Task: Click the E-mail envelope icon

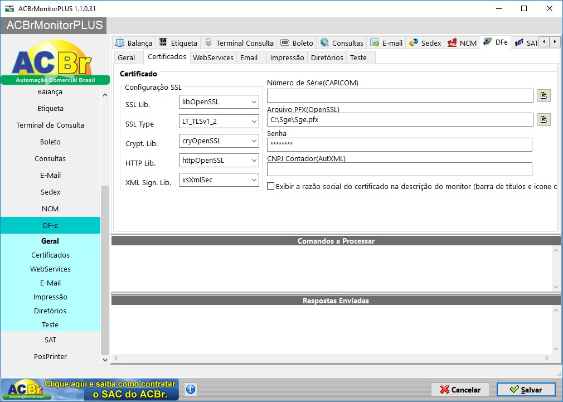Action: (x=375, y=43)
